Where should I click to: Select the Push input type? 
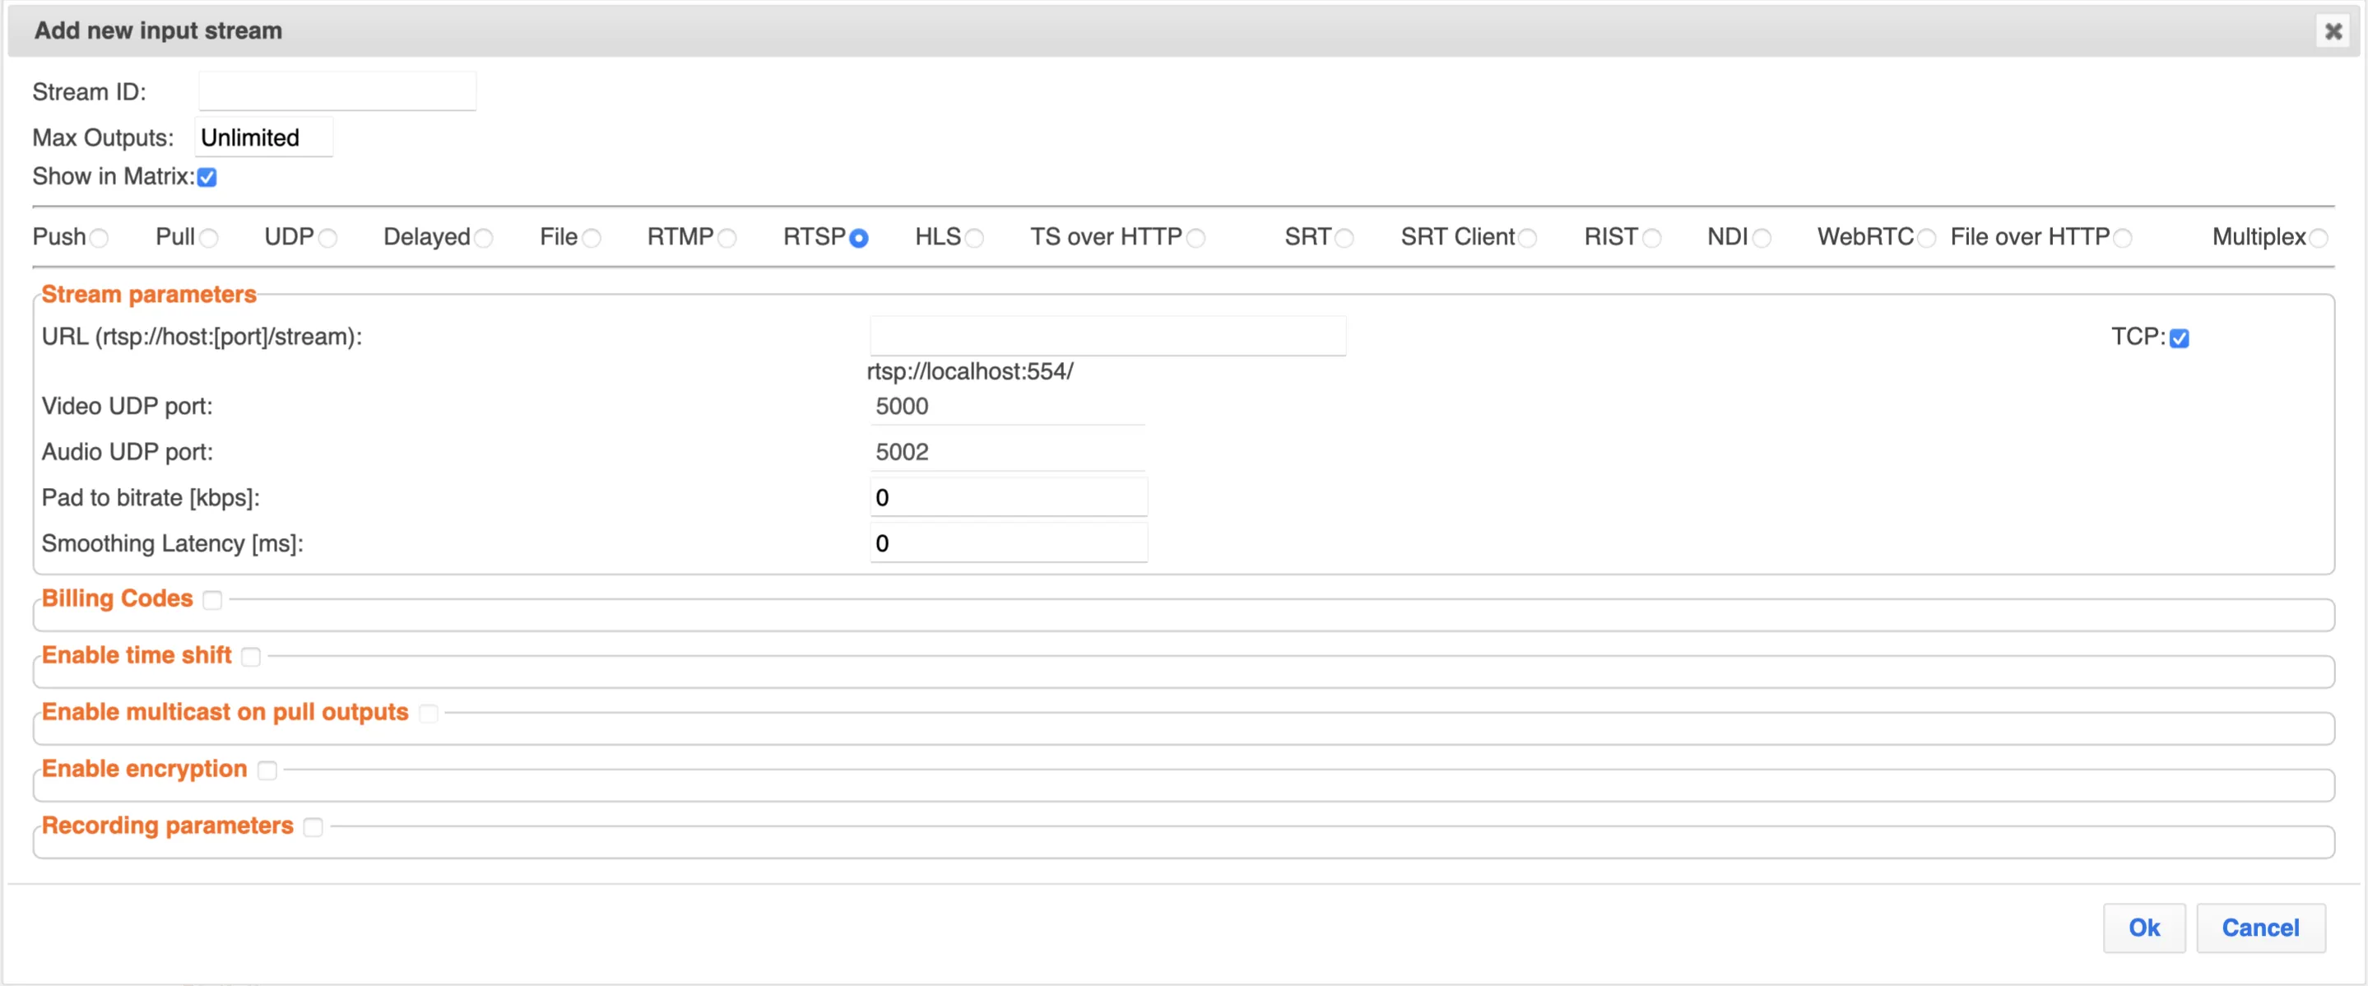click(x=100, y=238)
